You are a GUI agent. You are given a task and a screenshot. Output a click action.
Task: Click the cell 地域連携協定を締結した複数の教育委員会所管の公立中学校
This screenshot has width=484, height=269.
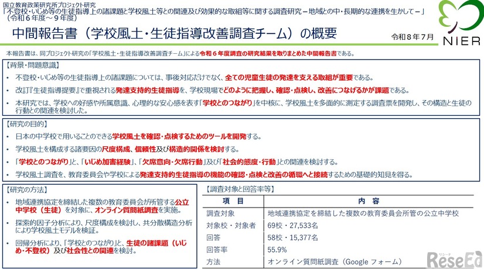pyautogui.click(x=363, y=213)
